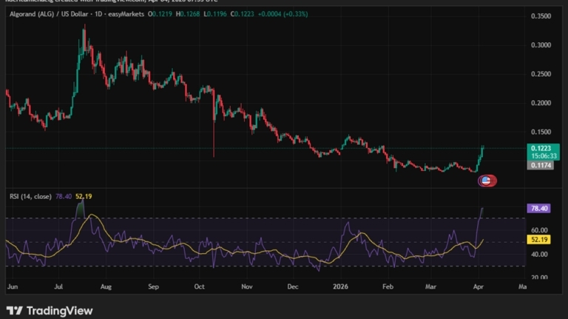Viewport: 568px width, 319px height.
Task: Click the Aug label on time axis
Action: [x=106, y=286]
